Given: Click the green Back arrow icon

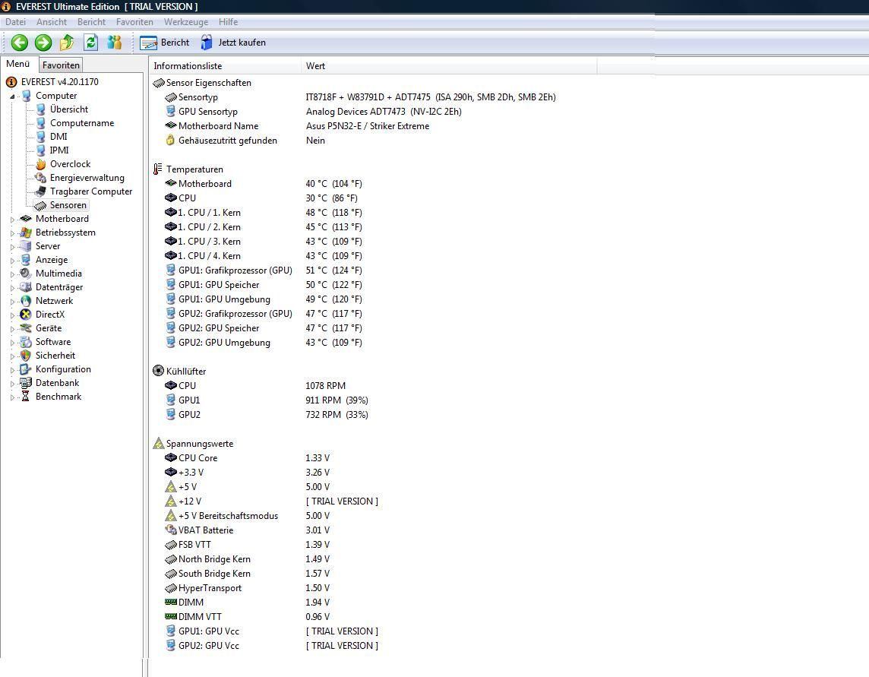Looking at the screenshot, I should [x=20, y=43].
